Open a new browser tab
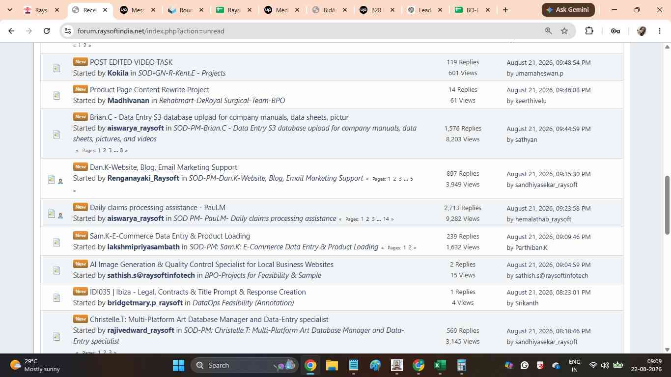 [505, 10]
